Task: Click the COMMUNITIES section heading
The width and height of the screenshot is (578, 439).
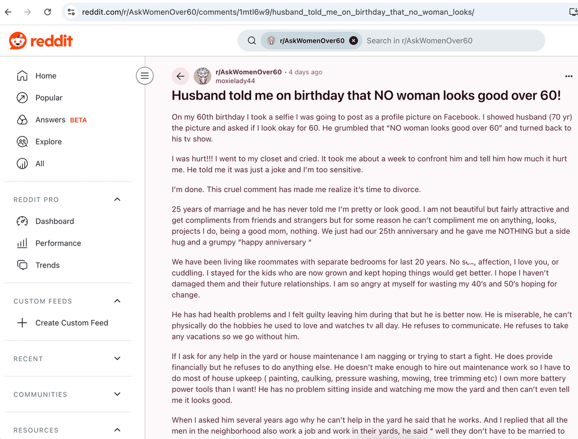Action: (41, 394)
